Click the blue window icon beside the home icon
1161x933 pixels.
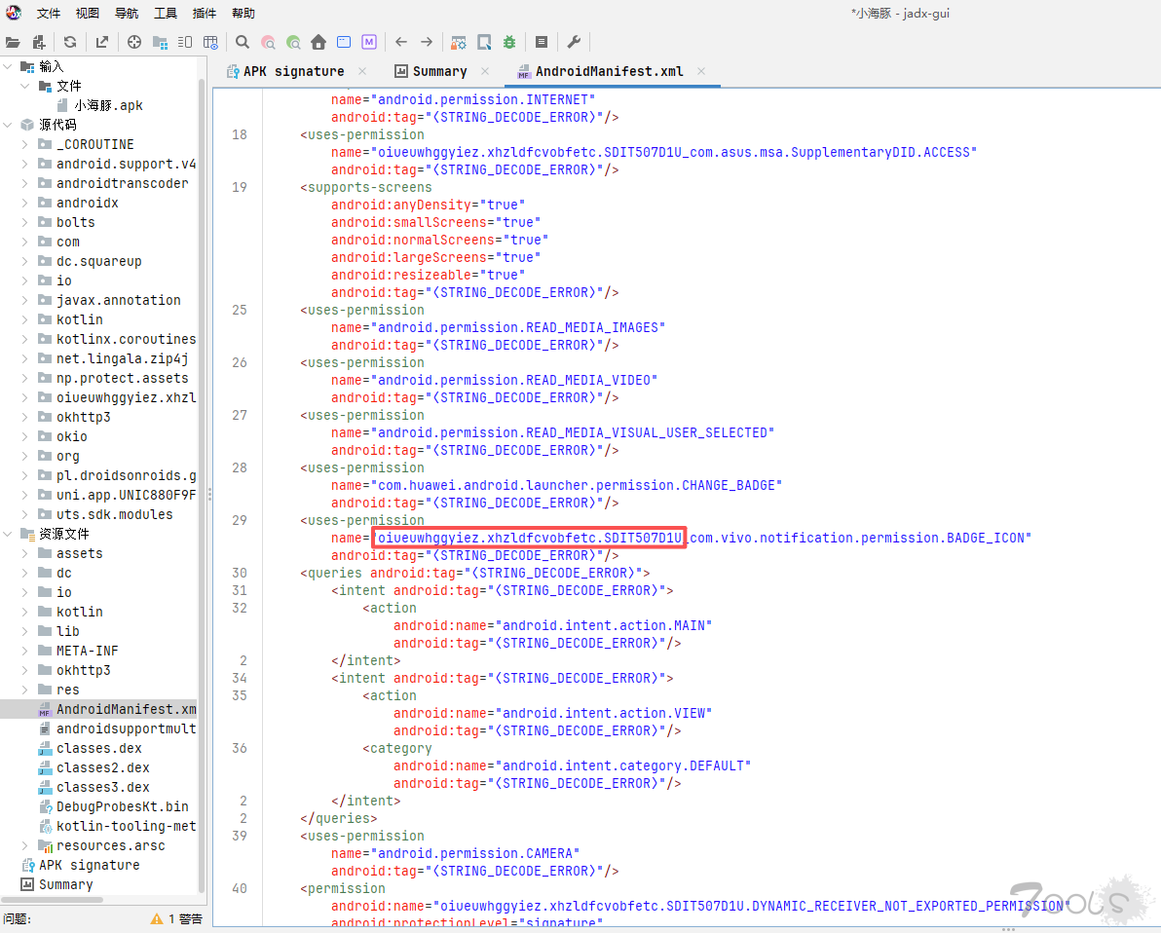coord(344,42)
